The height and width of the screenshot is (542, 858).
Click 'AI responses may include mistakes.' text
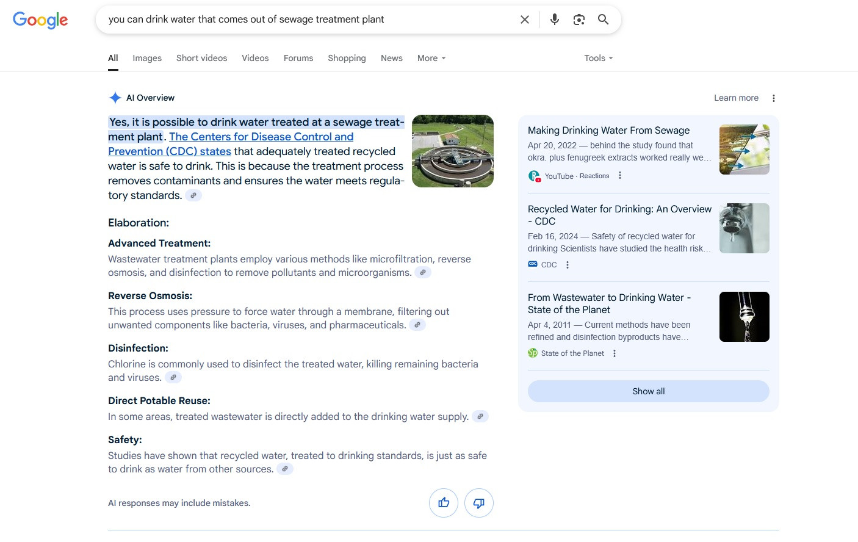pyautogui.click(x=179, y=503)
